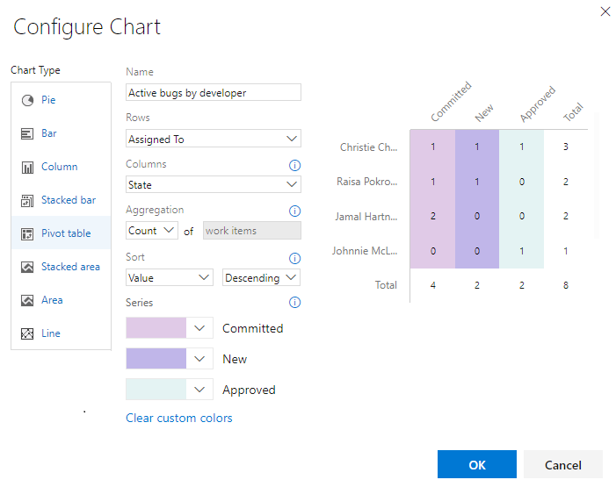Click the Committed series color swatch
616x487 pixels.
156,328
